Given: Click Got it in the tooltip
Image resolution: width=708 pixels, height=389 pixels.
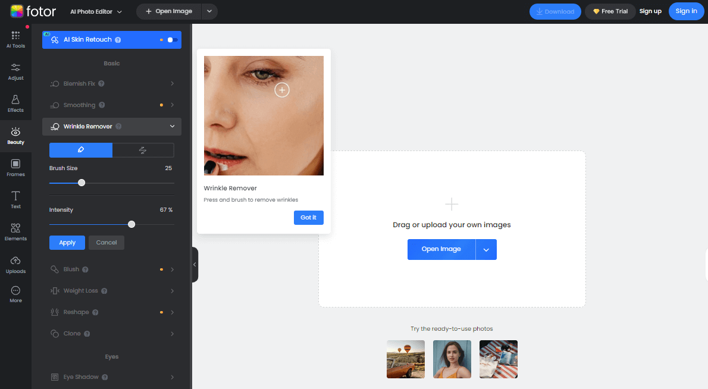Looking at the screenshot, I should [x=308, y=218].
